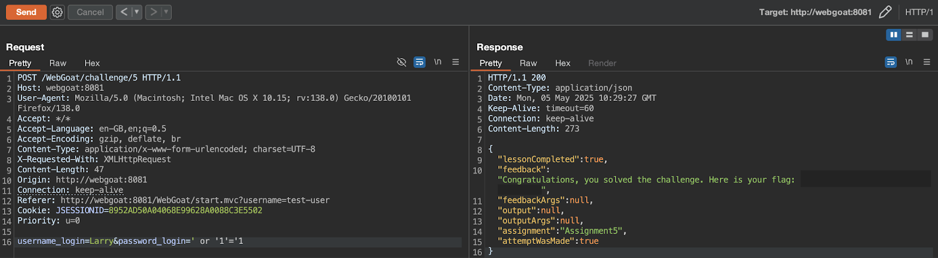Click "lessonCompleted":true JSON line
The width and height of the screenshot is (938, 258).
pyautogui.click(x=552, y=159)
